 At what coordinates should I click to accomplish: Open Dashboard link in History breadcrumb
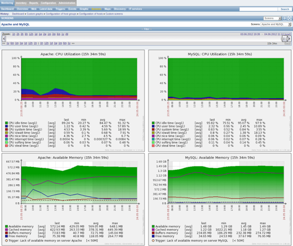[18, 14]
